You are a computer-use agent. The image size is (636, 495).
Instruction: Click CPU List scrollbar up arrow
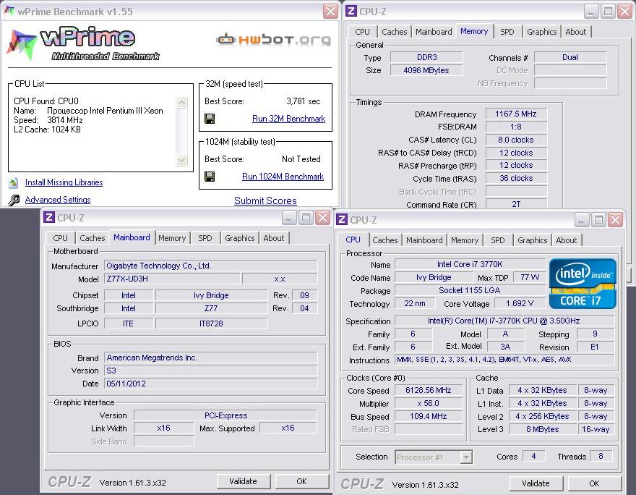pos(181,102)
